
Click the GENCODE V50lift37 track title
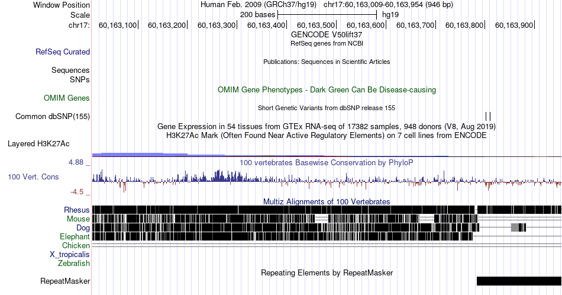[x=327, y=34]
